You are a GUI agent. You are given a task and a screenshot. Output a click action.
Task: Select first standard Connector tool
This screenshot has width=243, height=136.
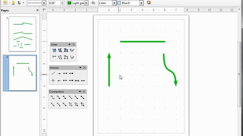click(x=52, y=97)
